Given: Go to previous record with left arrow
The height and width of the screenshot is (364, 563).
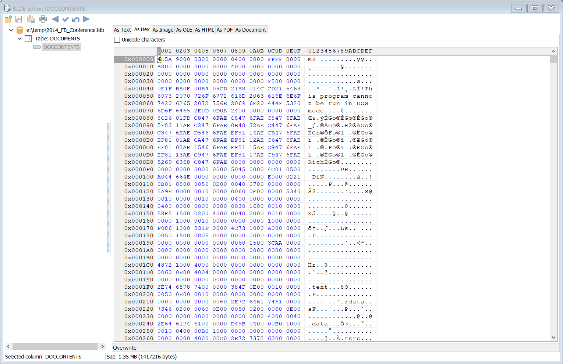Looking at the screenshot, I should point(55,19).
